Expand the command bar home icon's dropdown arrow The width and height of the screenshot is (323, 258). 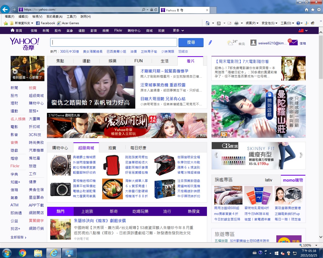[213, 23]
